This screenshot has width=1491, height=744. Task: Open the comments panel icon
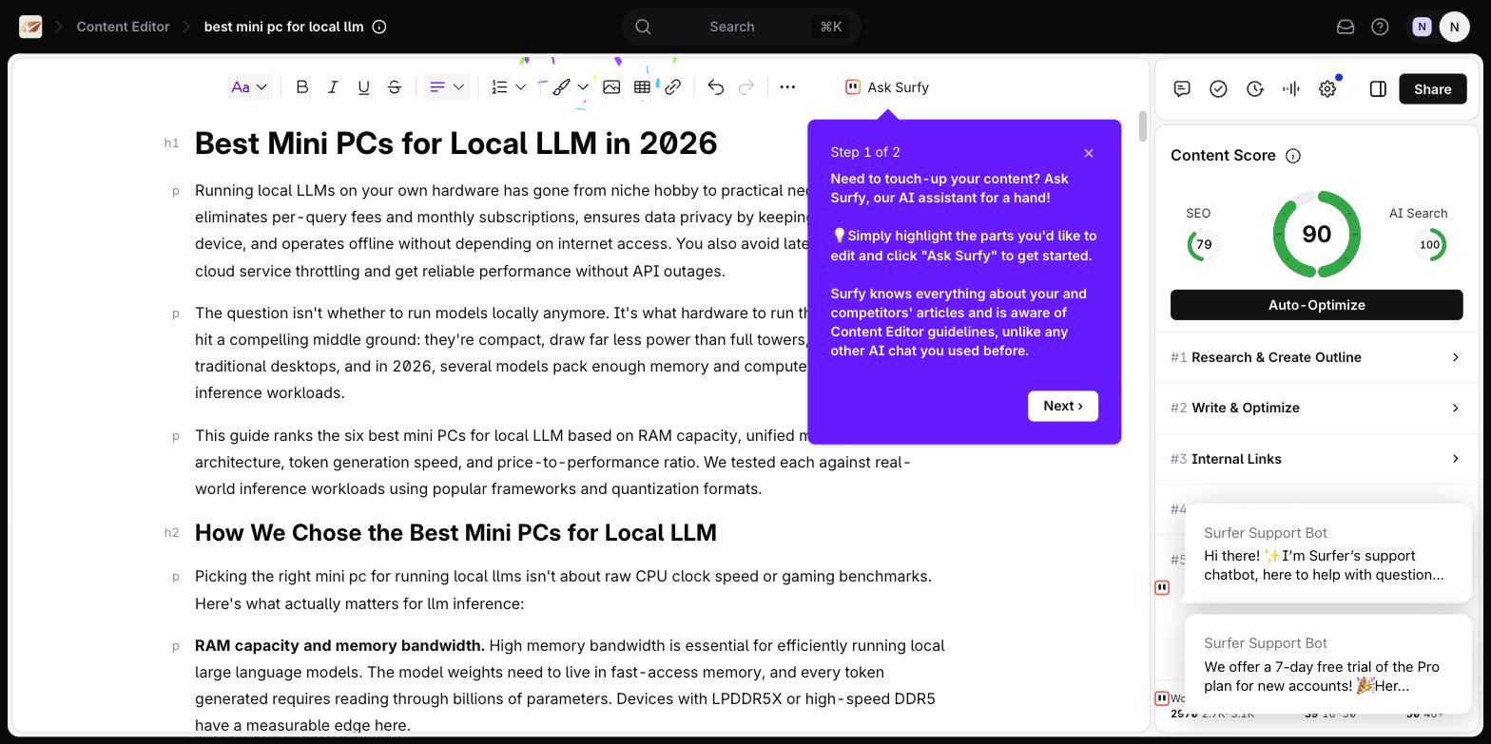tap(1182, 88)
